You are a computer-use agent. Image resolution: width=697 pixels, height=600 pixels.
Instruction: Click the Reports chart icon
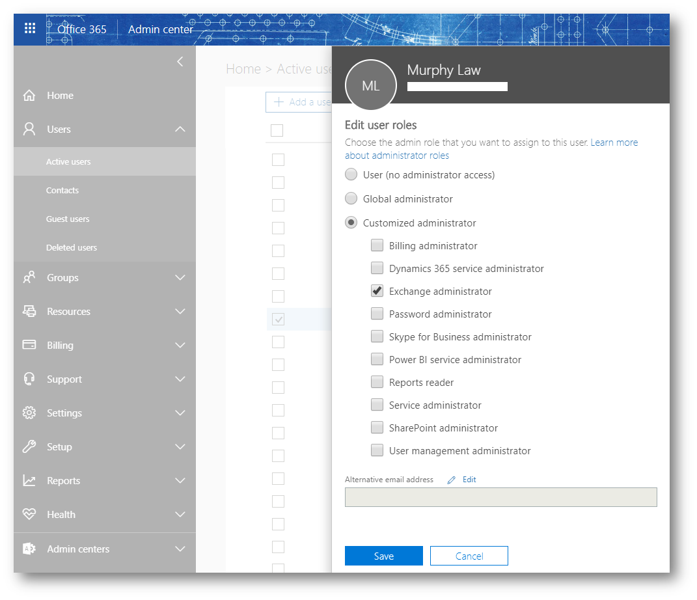coord(29,480)
